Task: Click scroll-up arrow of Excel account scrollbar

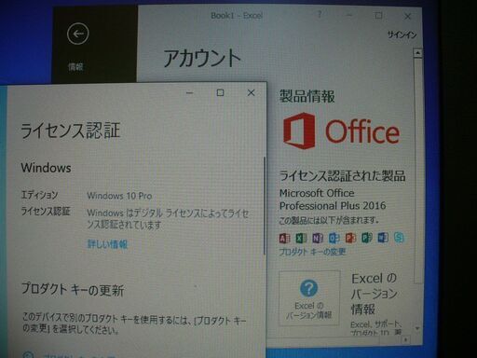Action: (418, 53)
